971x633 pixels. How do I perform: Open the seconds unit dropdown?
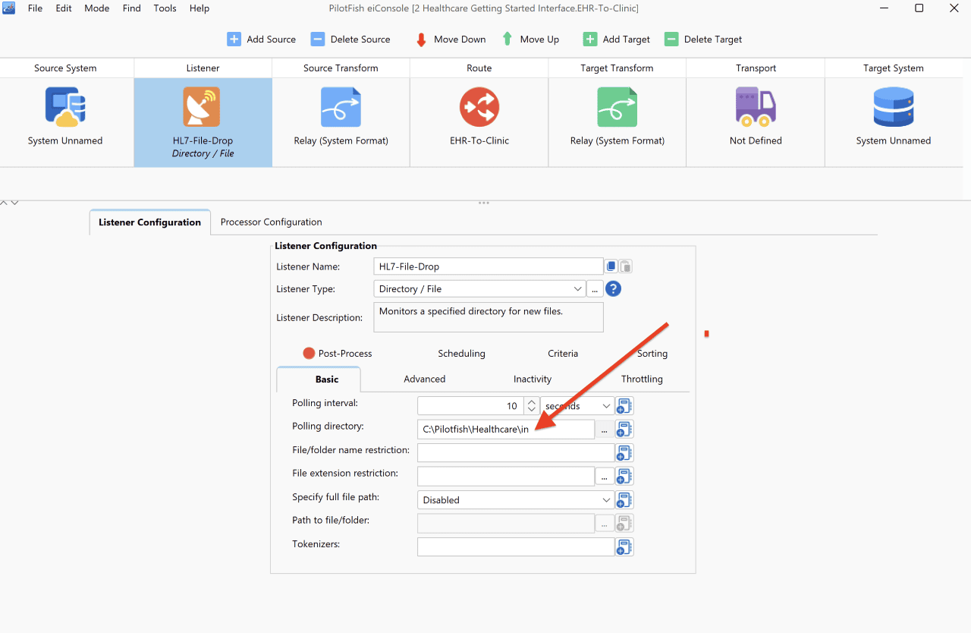(577, 406)
